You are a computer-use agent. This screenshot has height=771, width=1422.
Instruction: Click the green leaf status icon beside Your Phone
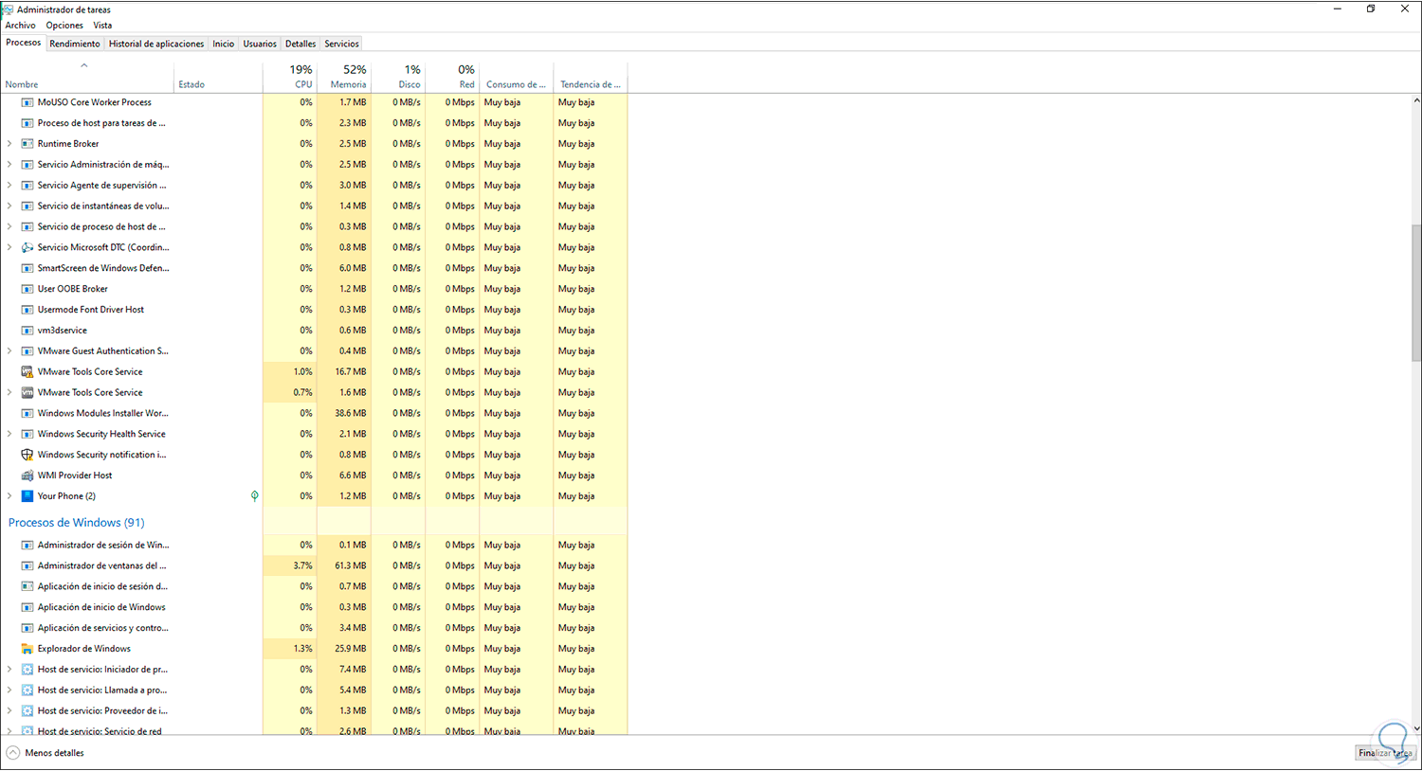(254, 496)
